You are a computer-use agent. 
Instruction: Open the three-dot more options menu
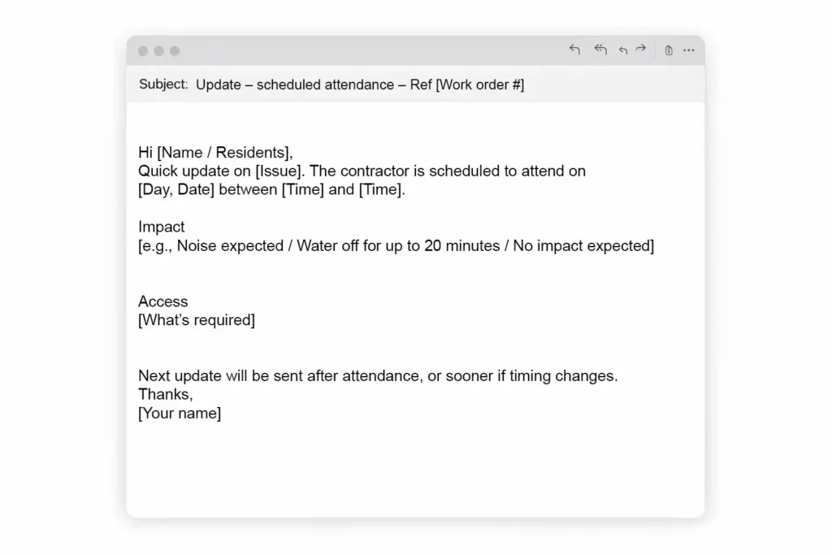coord(689,50)
